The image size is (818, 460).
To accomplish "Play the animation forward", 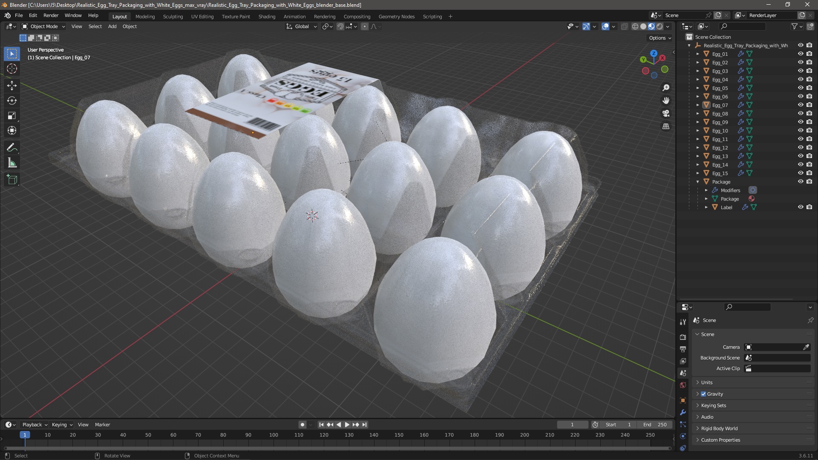I will tap(347, 425).
